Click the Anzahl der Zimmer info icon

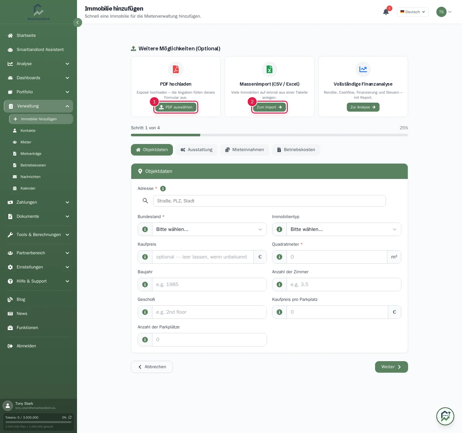[279, 284]
